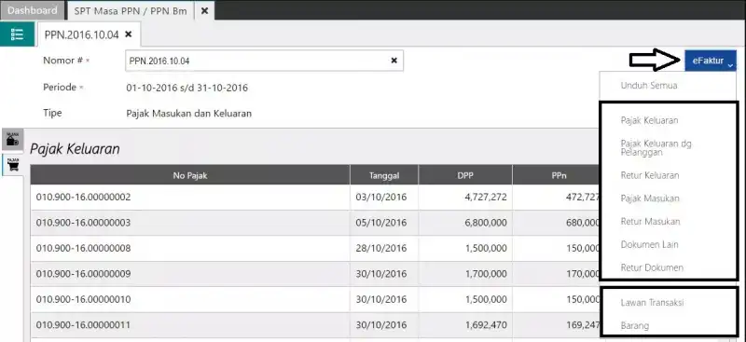Select row with tax number 010.900-16.00000008
Image resolution: width=746 pixels, height=342 pixels.
(316, 248)
